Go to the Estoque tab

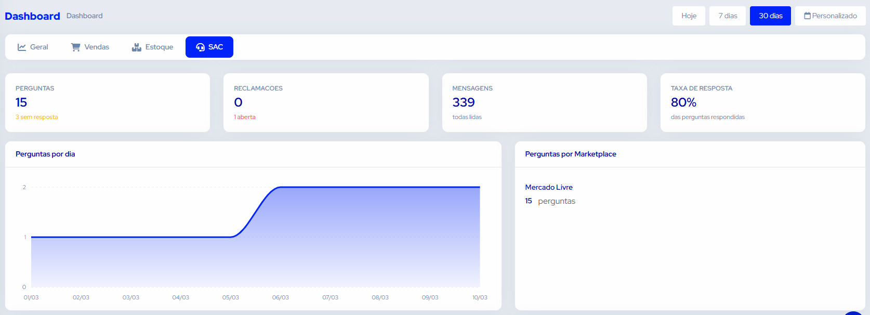tap(152, 47)
